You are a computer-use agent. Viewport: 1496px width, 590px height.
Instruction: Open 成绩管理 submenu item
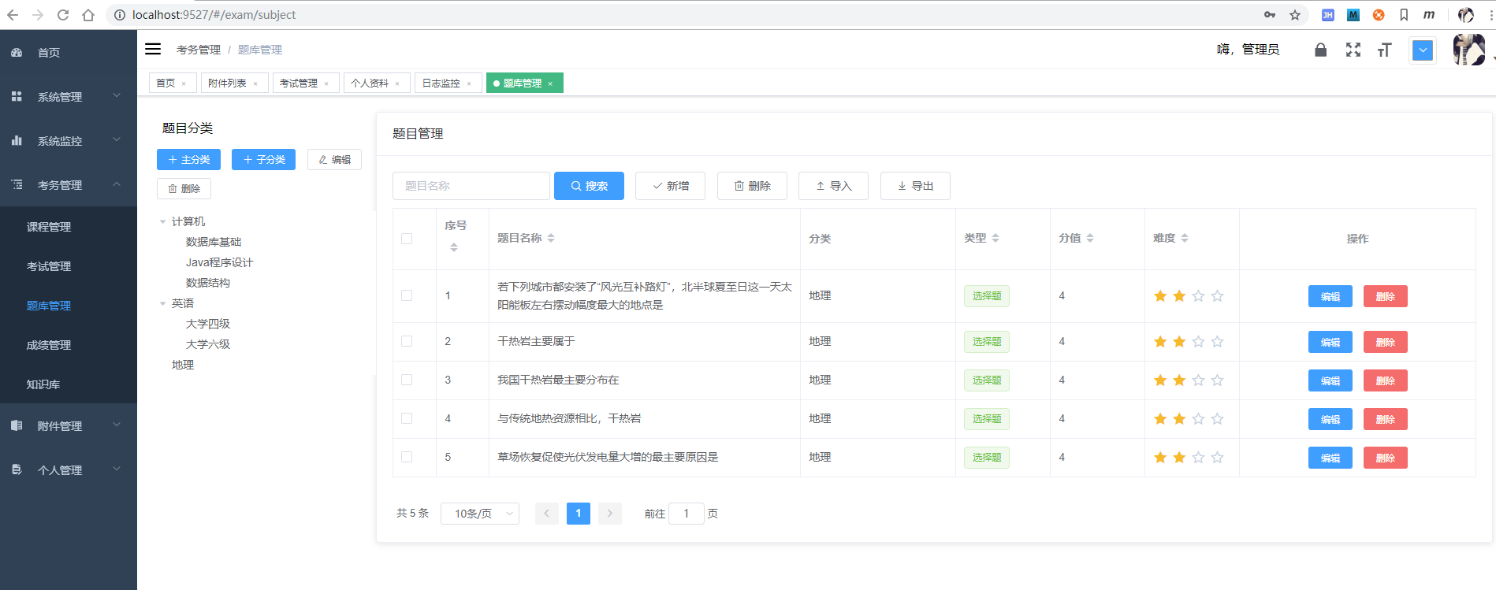69,345
